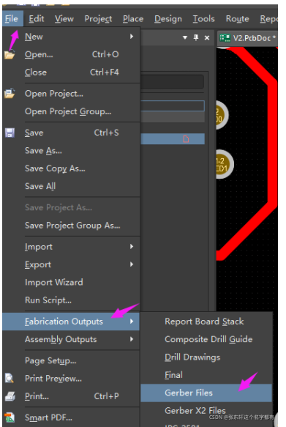The height and width of the screenshot is (427, 286).
Task: Click the V2.PcbDoc document icon
Action: pyautogui.click(x=225, y=38)
